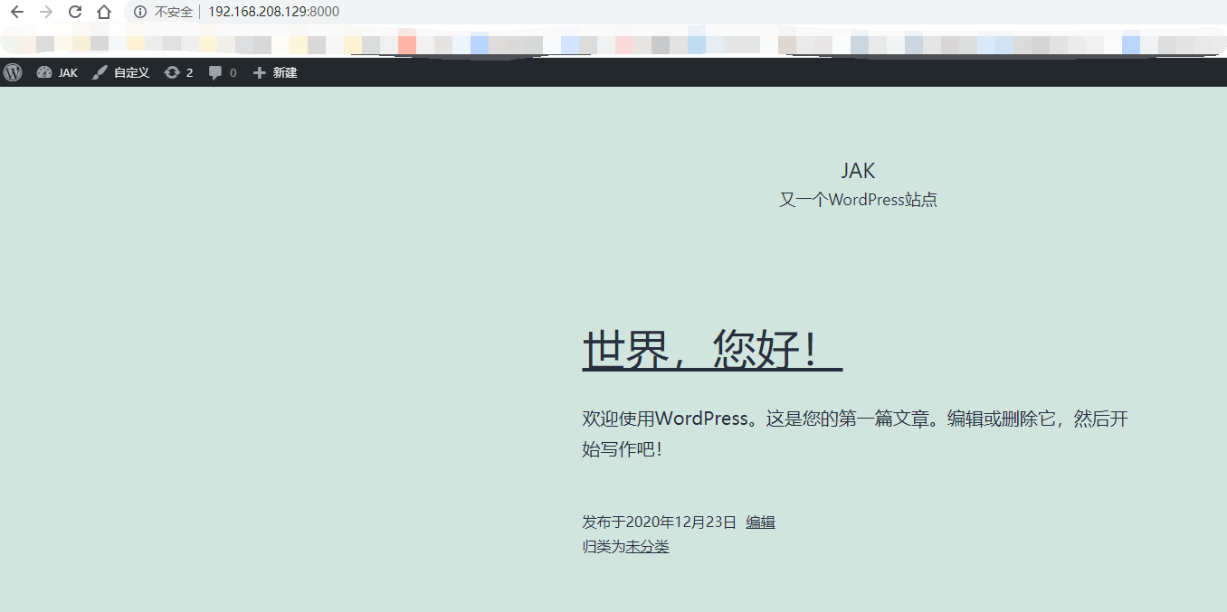Open the browser home page icon
1227x612 pixels.
click(x=104, y=12)
